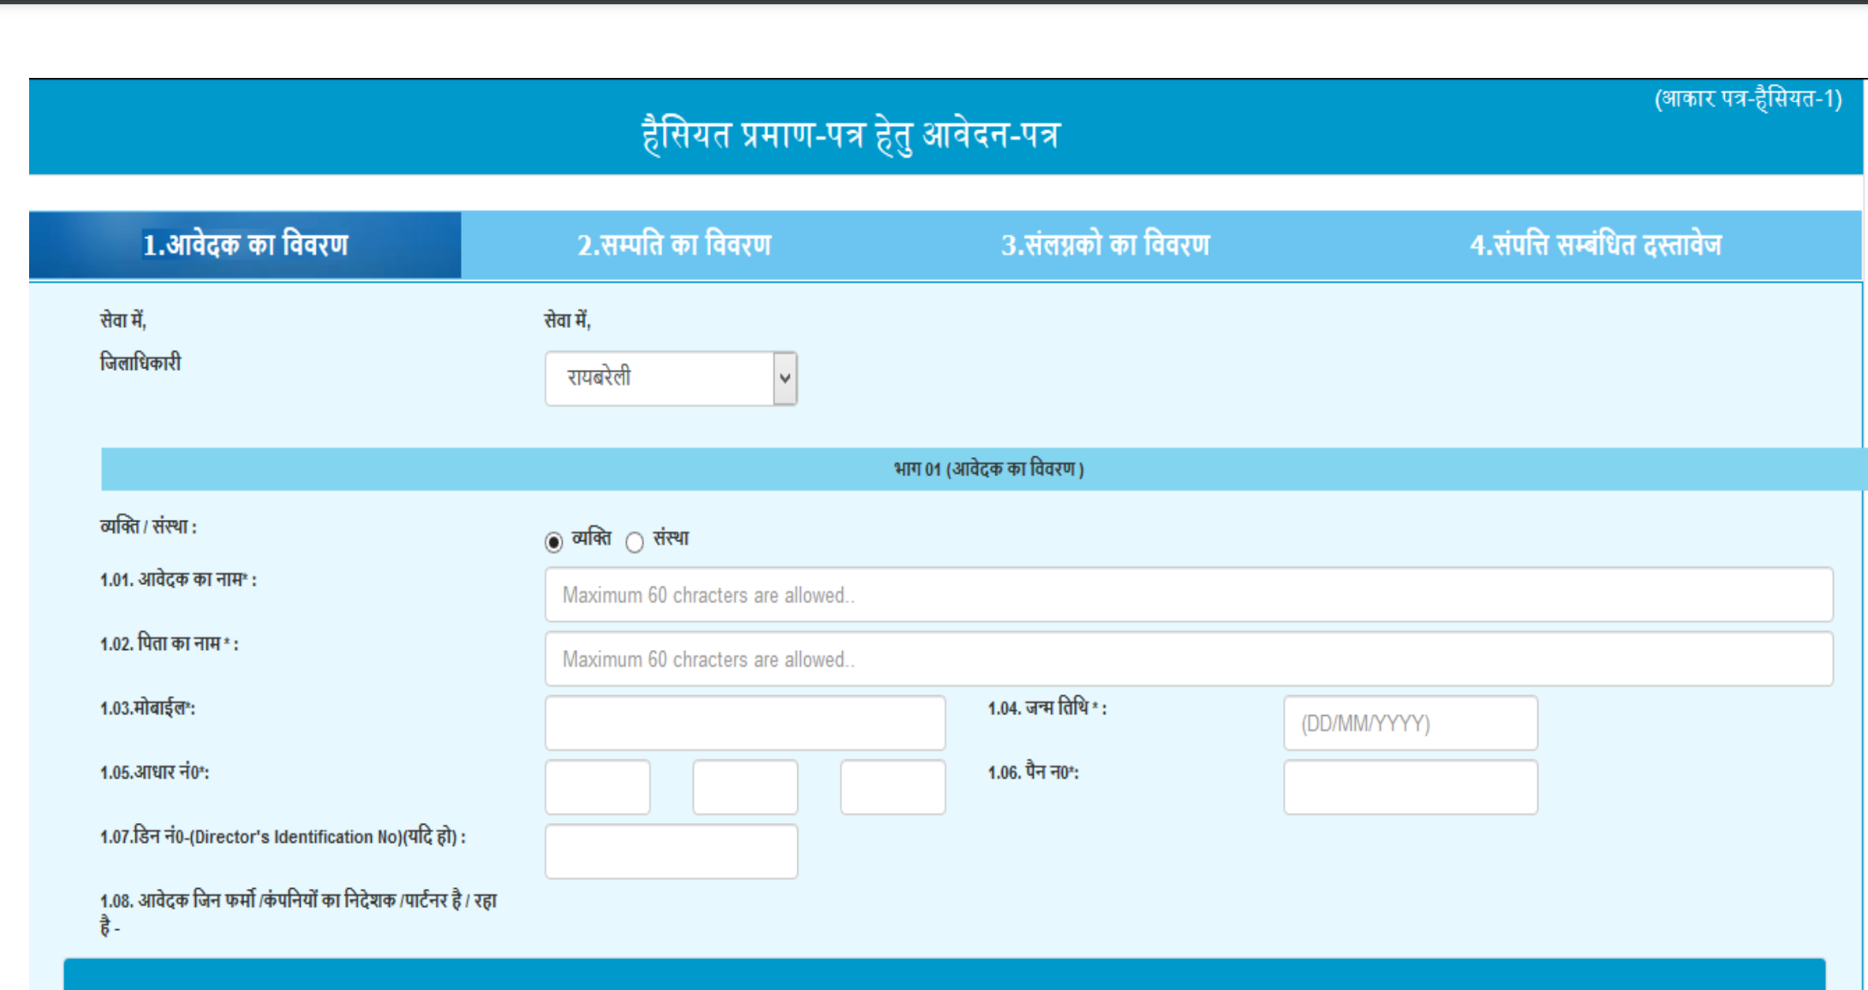Click the last Aadhaar number box
1868x990 pixels.
pyautogui.click(x=892, y=787)
